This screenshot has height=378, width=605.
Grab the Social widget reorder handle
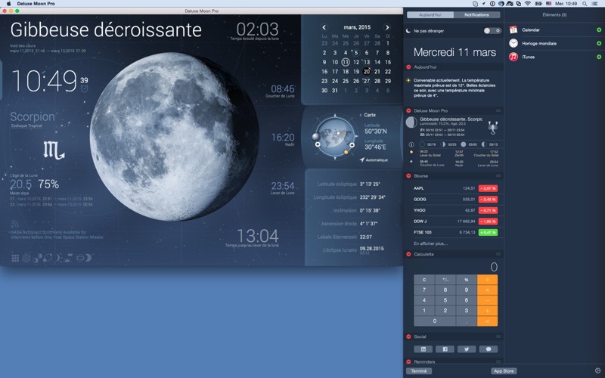(x=498, y=336)
